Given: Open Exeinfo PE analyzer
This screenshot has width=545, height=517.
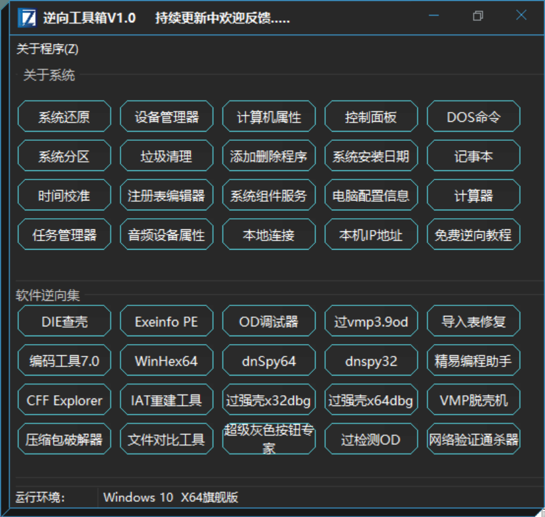Looking at the screenshot, I should pyautogui.click(x=166, y=320).
